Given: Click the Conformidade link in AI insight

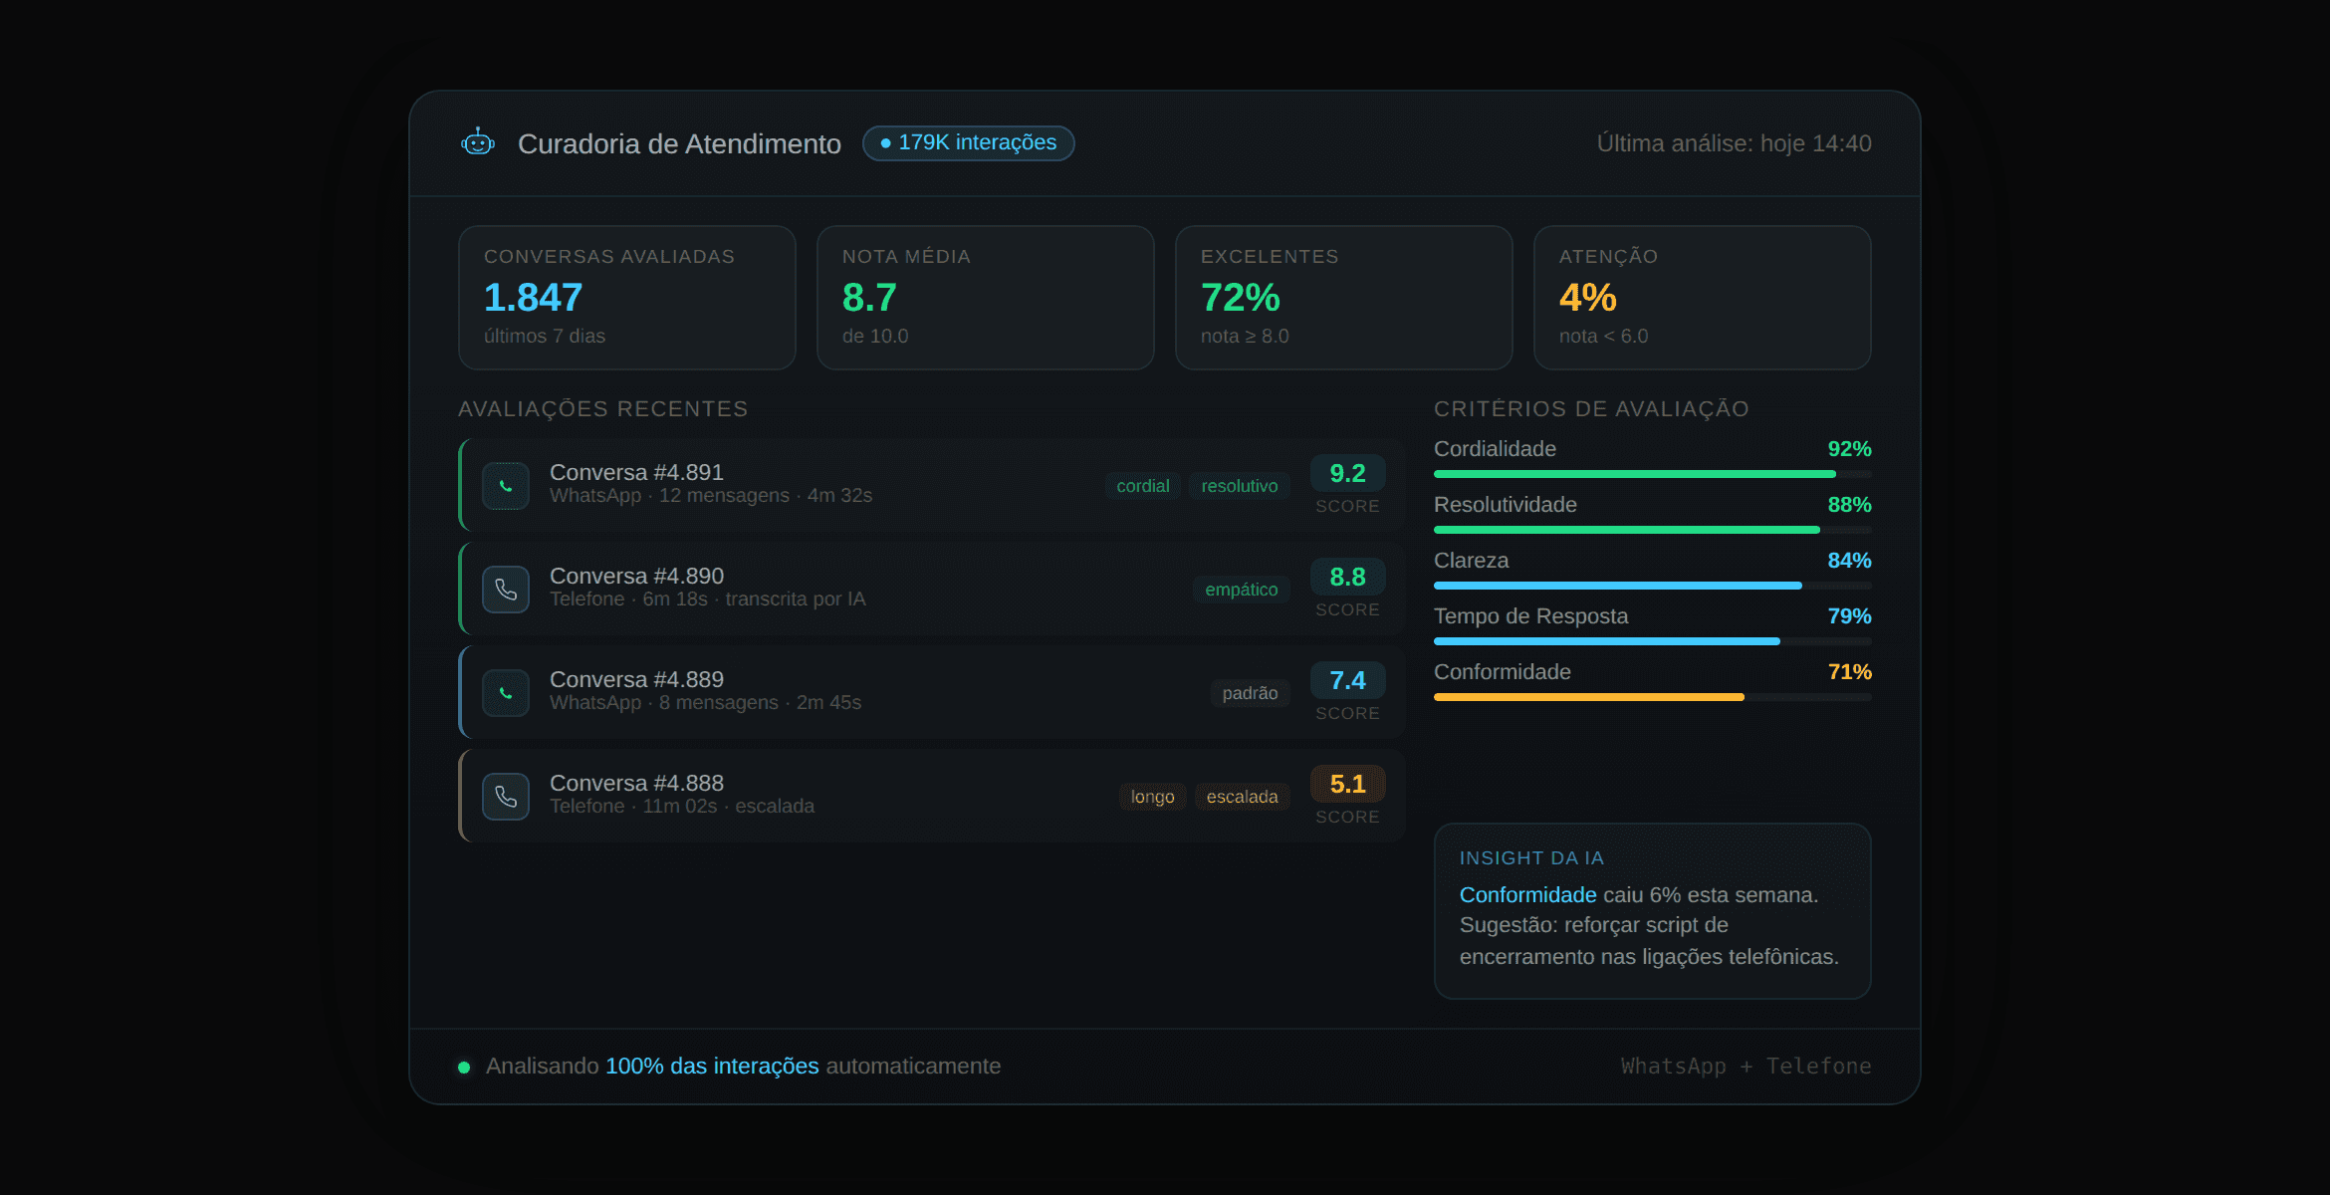Looking at the screenshot, I should [1527, 894].
